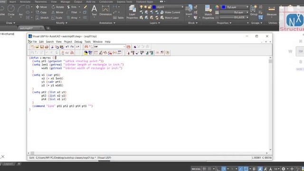Click the Mirror tool

[57, 12]
